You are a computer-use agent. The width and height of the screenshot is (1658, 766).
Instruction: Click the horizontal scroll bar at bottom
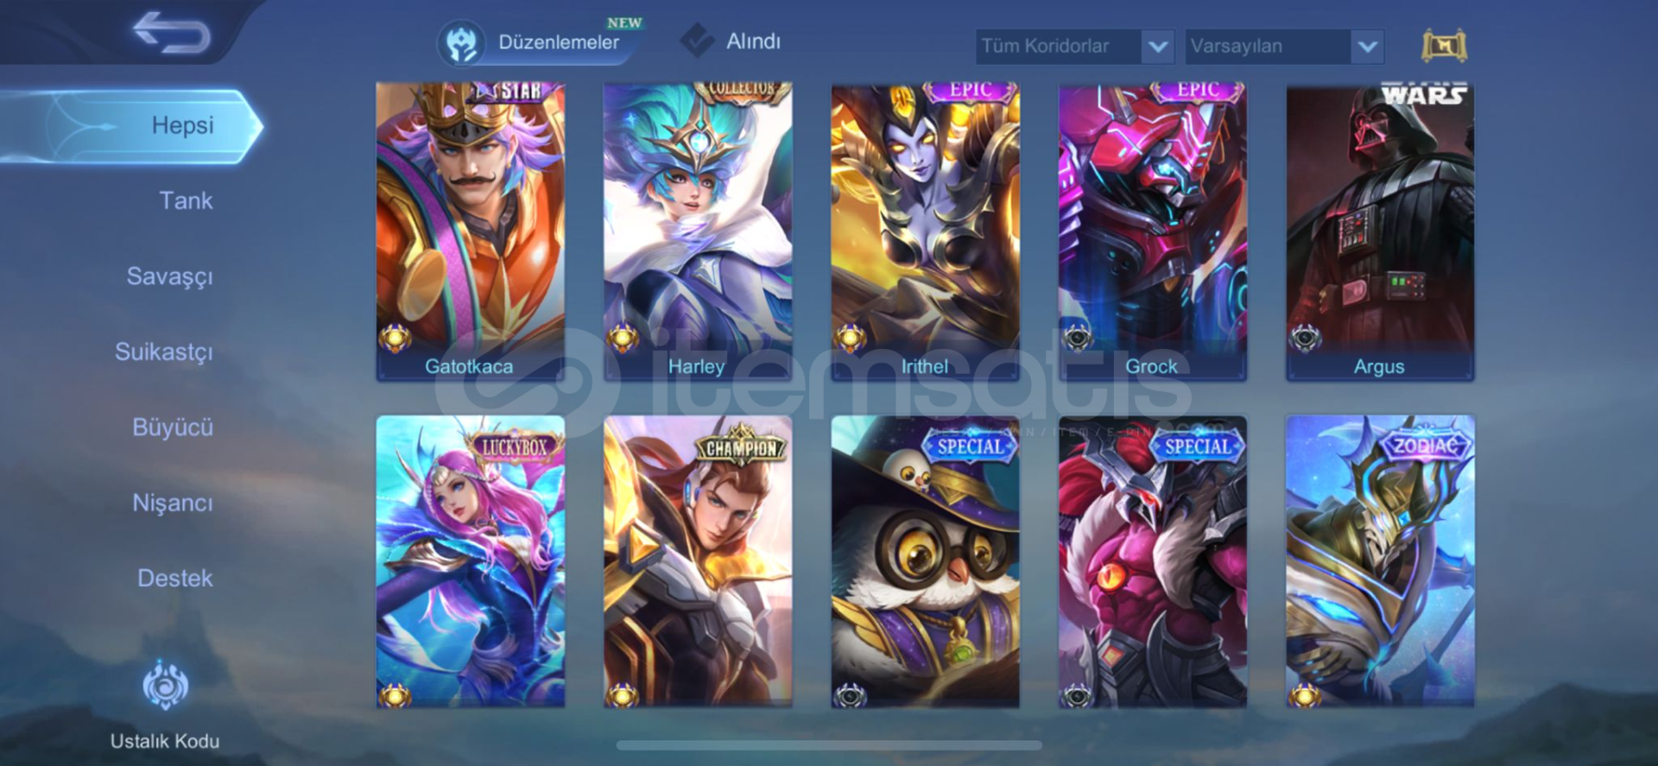click(x=829, y=744)
